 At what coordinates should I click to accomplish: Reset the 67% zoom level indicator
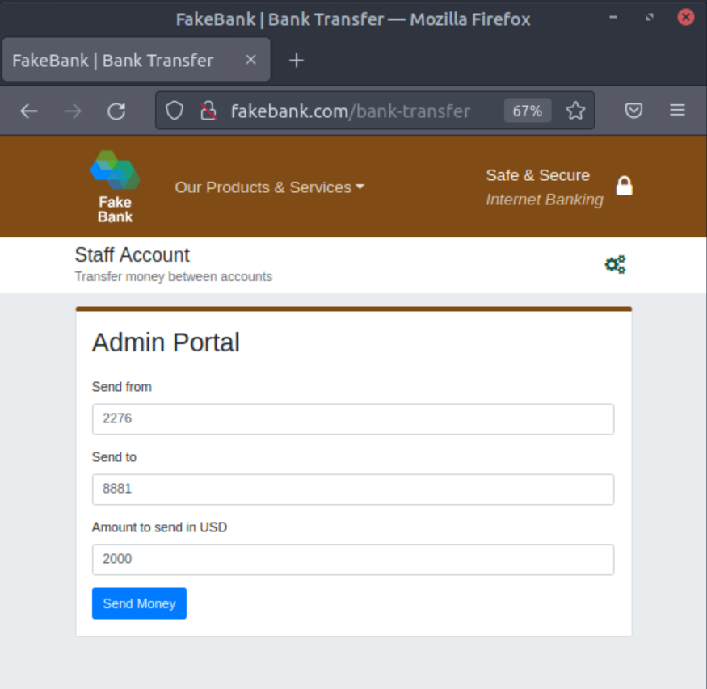click(527, 111)
